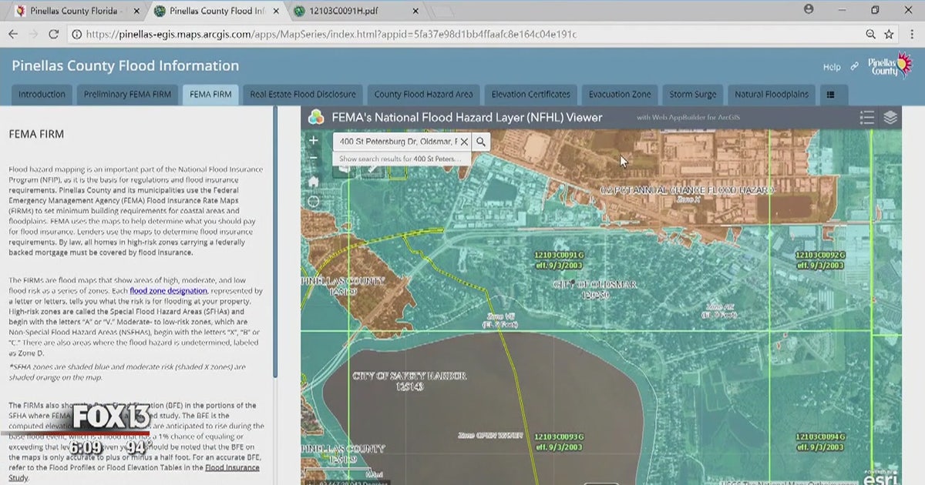
Task: Open the Chrome profile avatar
Action: point(809,10)
